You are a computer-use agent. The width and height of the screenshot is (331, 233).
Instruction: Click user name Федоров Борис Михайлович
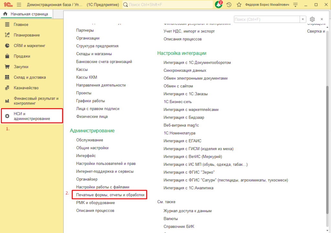[x=267, y=5]
